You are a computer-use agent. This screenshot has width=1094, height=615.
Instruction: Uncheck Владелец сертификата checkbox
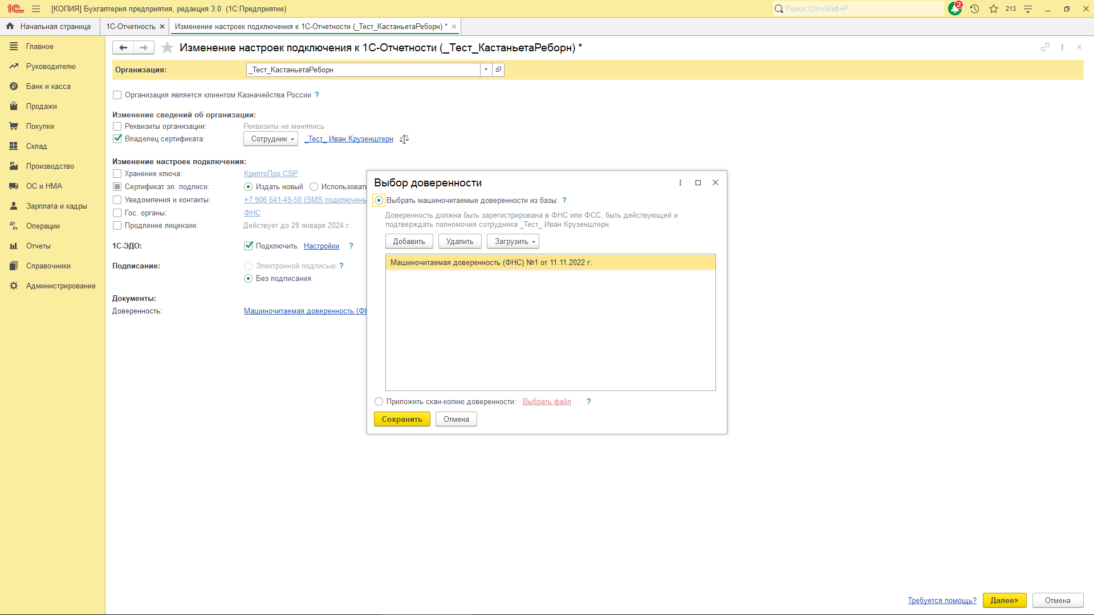[x=117, y=139]
